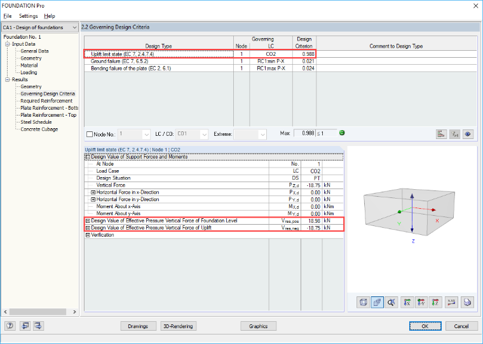The width and height of the screenshot is (483, 344).
Task: Set view in X direction
Action: [407, 303]
